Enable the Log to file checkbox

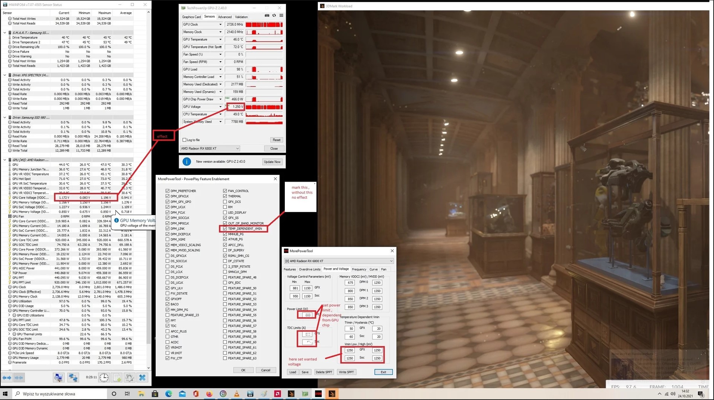pos(184,140)
